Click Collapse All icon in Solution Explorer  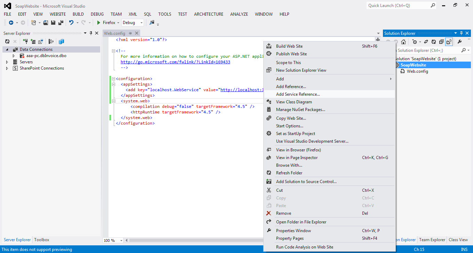click(441, 42)
